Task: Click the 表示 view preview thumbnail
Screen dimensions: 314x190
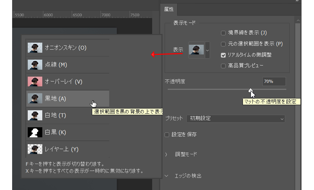Action: click(x=196, y=50)
